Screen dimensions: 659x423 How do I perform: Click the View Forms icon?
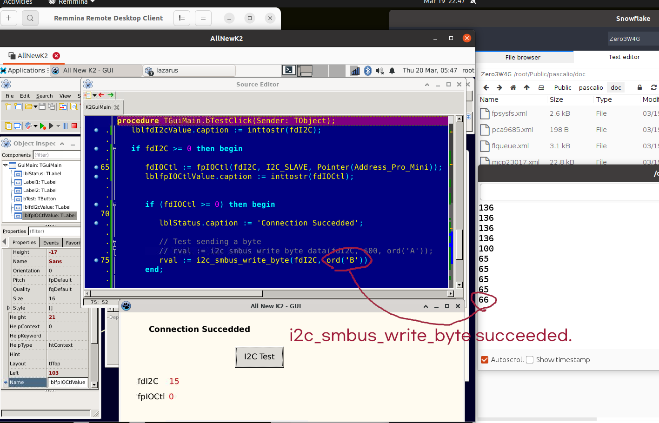click(18, 126)
